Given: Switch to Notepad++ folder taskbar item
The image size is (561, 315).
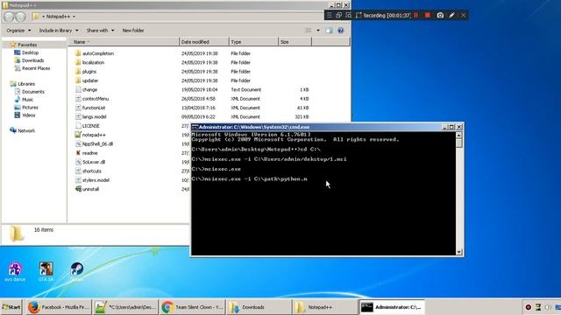Looking at the screenshot, I should [325, 307].
